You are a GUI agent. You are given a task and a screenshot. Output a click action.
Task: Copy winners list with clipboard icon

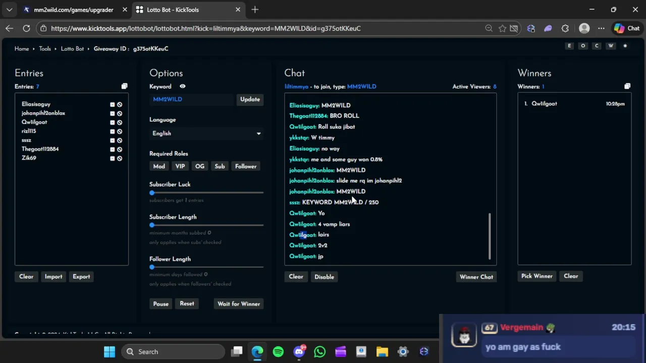pos(627,86)
